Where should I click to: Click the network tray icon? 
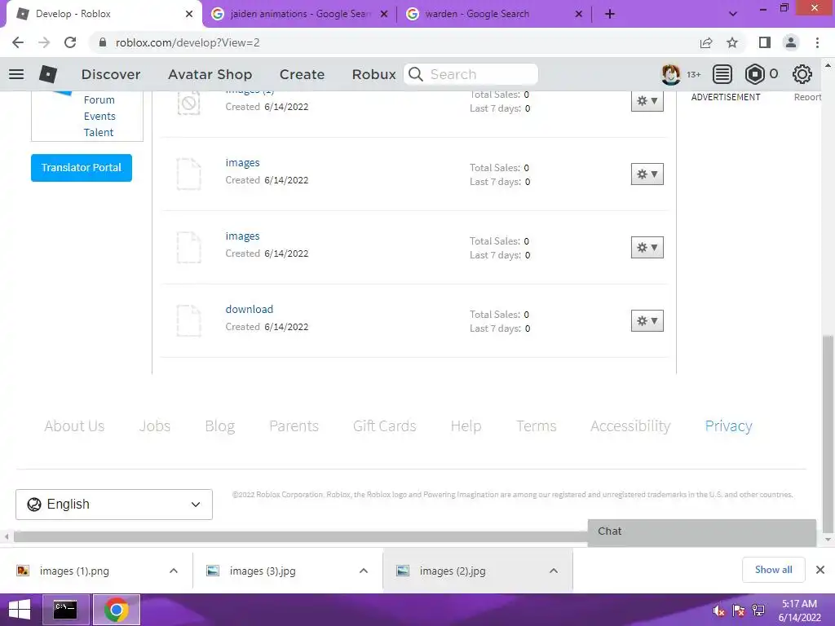(x=758, y=611)
